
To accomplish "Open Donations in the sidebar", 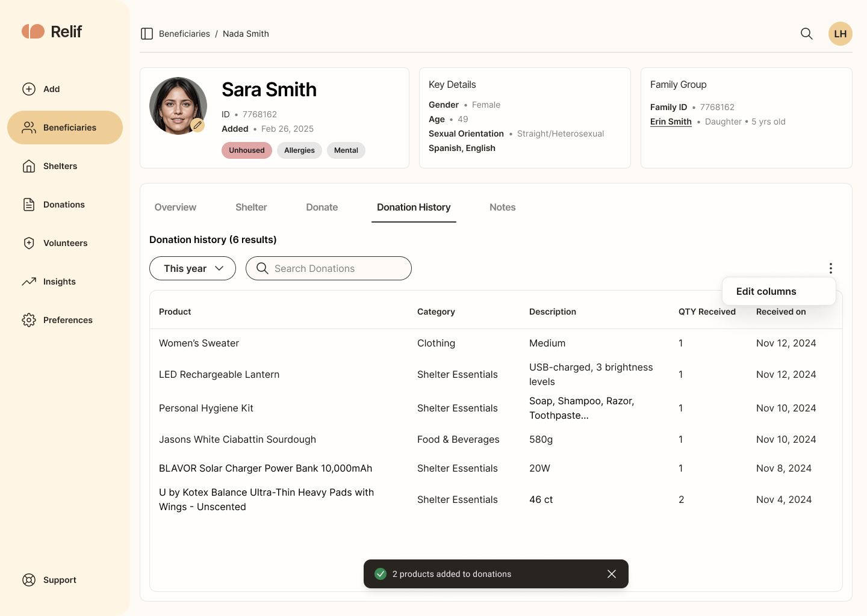I will (x=65, y=205).
